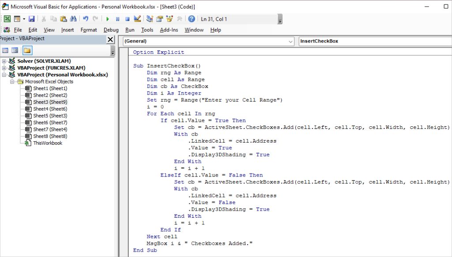Image resolution: width=452 pixels, height=257 pixels.
Task: Click the View Code icon
Action: 5,50
